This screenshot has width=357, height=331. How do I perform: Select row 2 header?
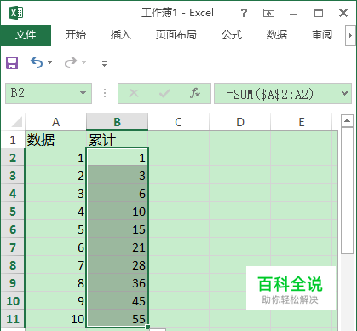[x=13, y=158]
